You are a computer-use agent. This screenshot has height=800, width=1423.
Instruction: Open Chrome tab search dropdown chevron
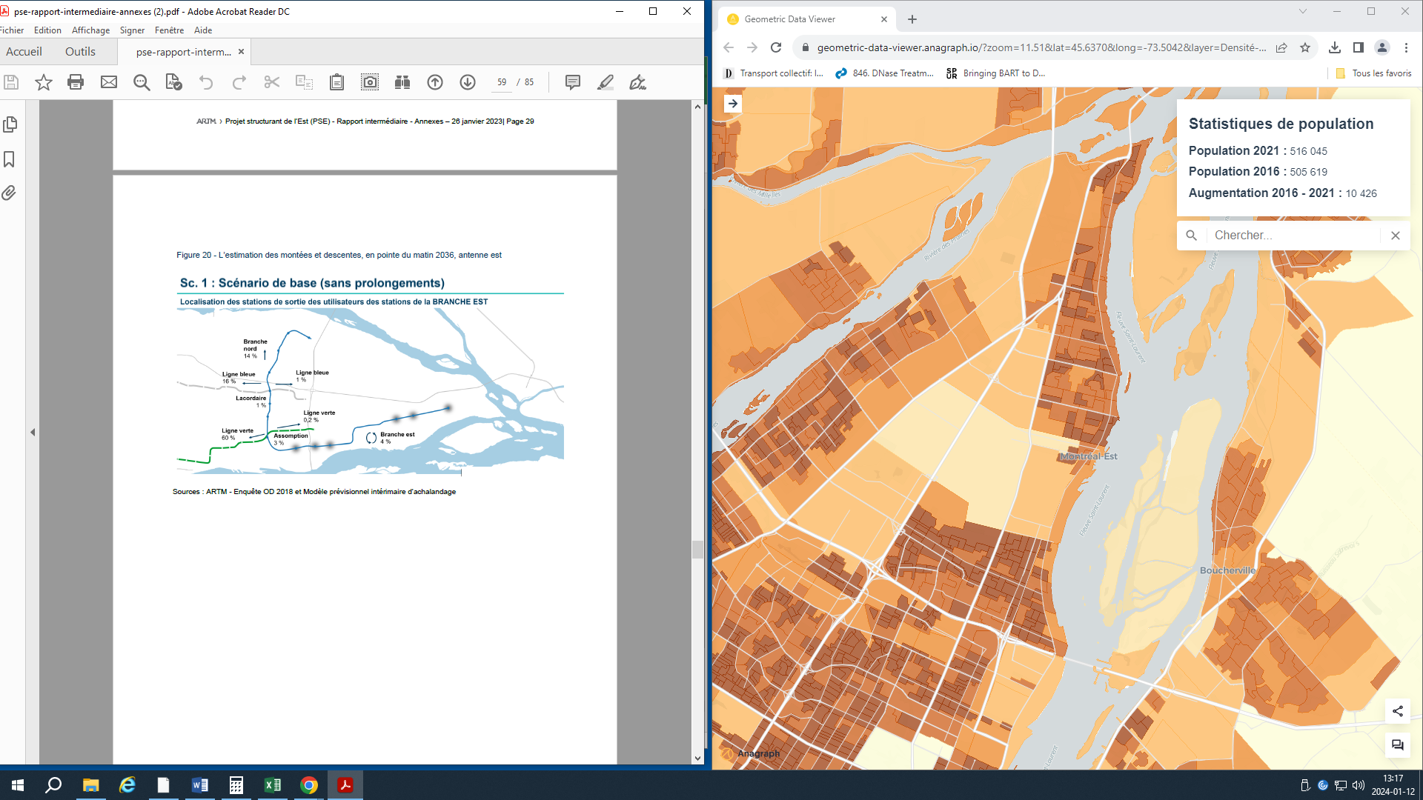(x=1302, y=12)
